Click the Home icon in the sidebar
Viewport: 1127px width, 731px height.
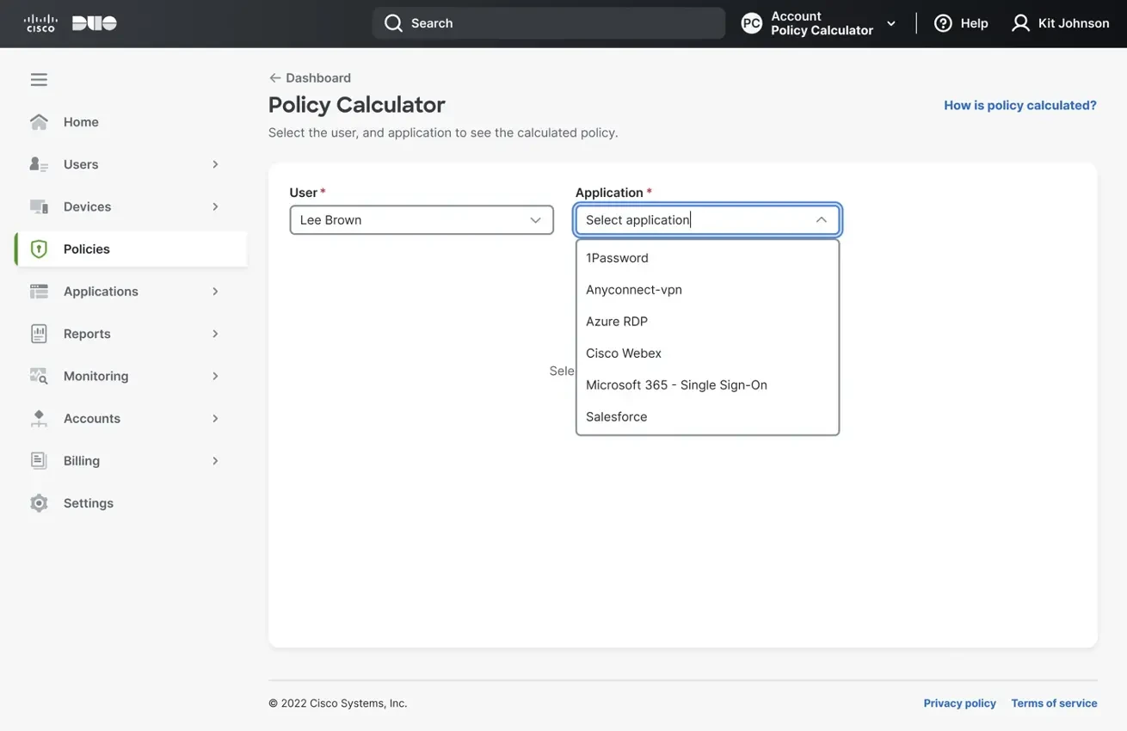(39, 121)
